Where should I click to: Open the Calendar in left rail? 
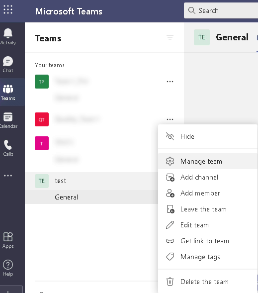click(8, 120)
